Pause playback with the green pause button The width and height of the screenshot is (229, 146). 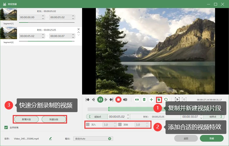pos(100,100)
